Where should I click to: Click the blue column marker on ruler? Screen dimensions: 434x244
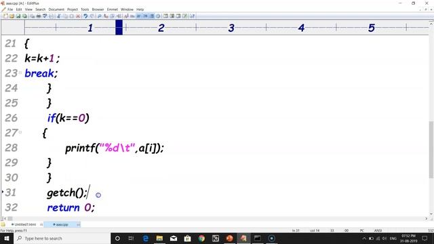click(x=119, y=27)
